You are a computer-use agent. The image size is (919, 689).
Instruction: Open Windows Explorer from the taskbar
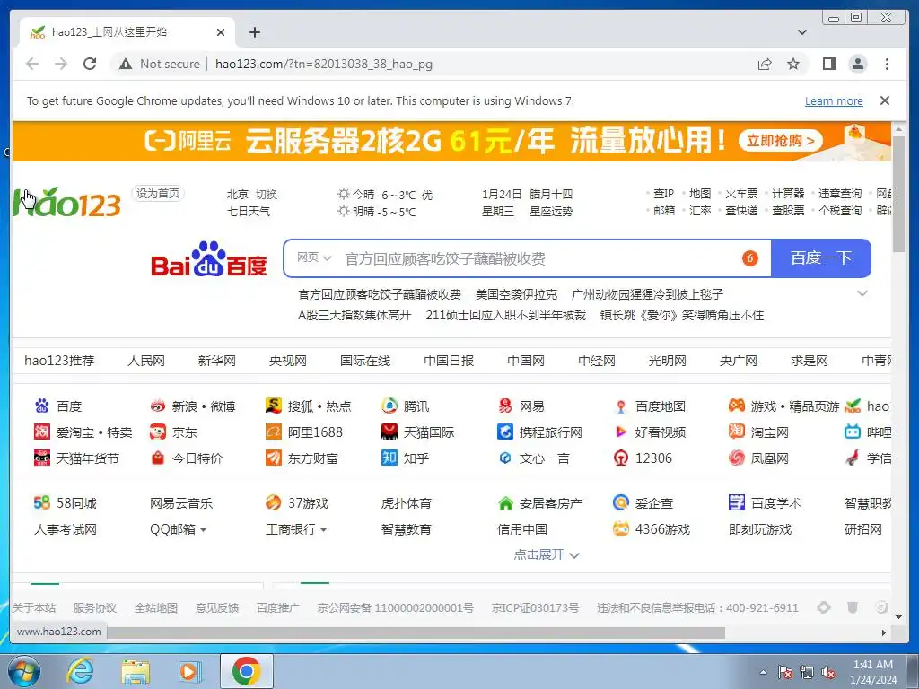click(x=136, y=671)
